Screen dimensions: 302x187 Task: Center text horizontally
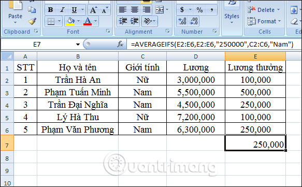[x=135, y=10]
